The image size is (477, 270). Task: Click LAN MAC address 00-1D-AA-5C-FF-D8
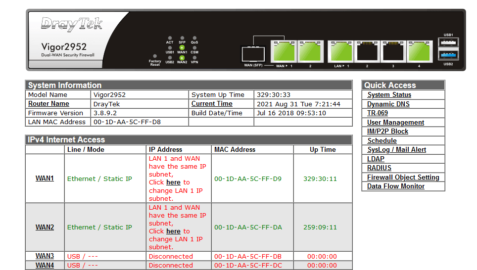tap(127, 122)
